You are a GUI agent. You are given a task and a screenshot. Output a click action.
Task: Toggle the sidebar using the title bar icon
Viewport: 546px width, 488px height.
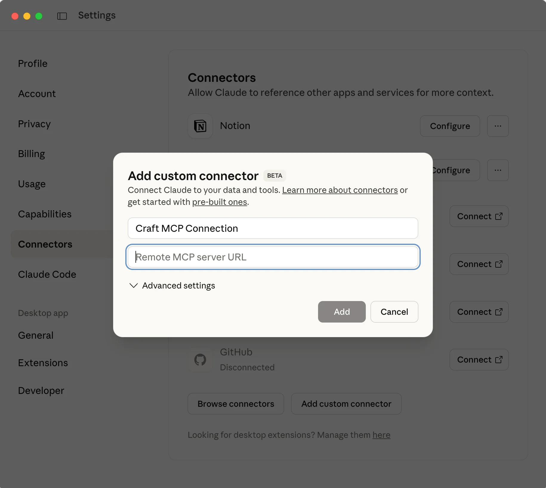pos(62,16)
